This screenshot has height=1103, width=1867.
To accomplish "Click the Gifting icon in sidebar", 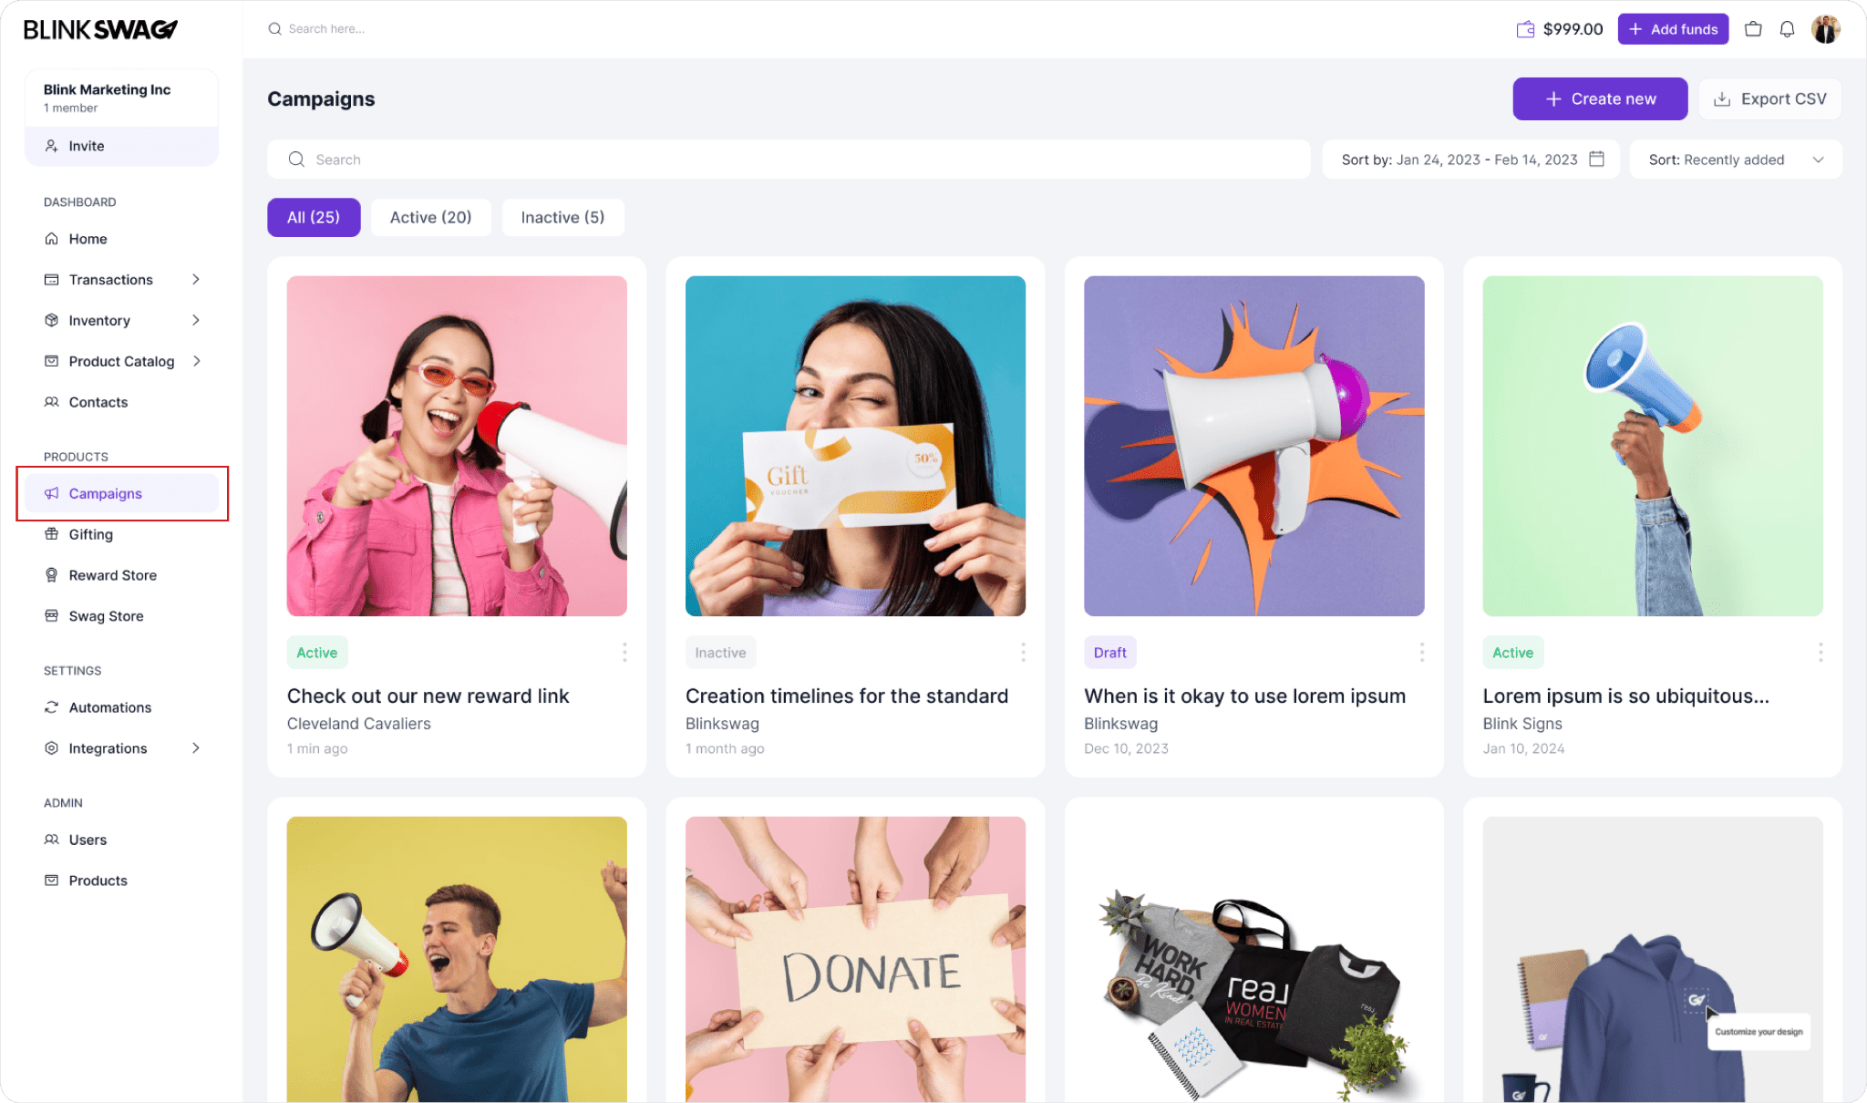I will (x=51, y=534).
